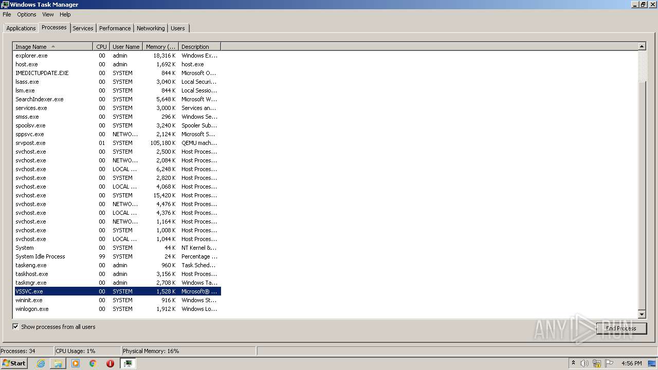Open Opera browser from taskbar
The width and height of the screenshot is (658, 370).
coord(110,363)
